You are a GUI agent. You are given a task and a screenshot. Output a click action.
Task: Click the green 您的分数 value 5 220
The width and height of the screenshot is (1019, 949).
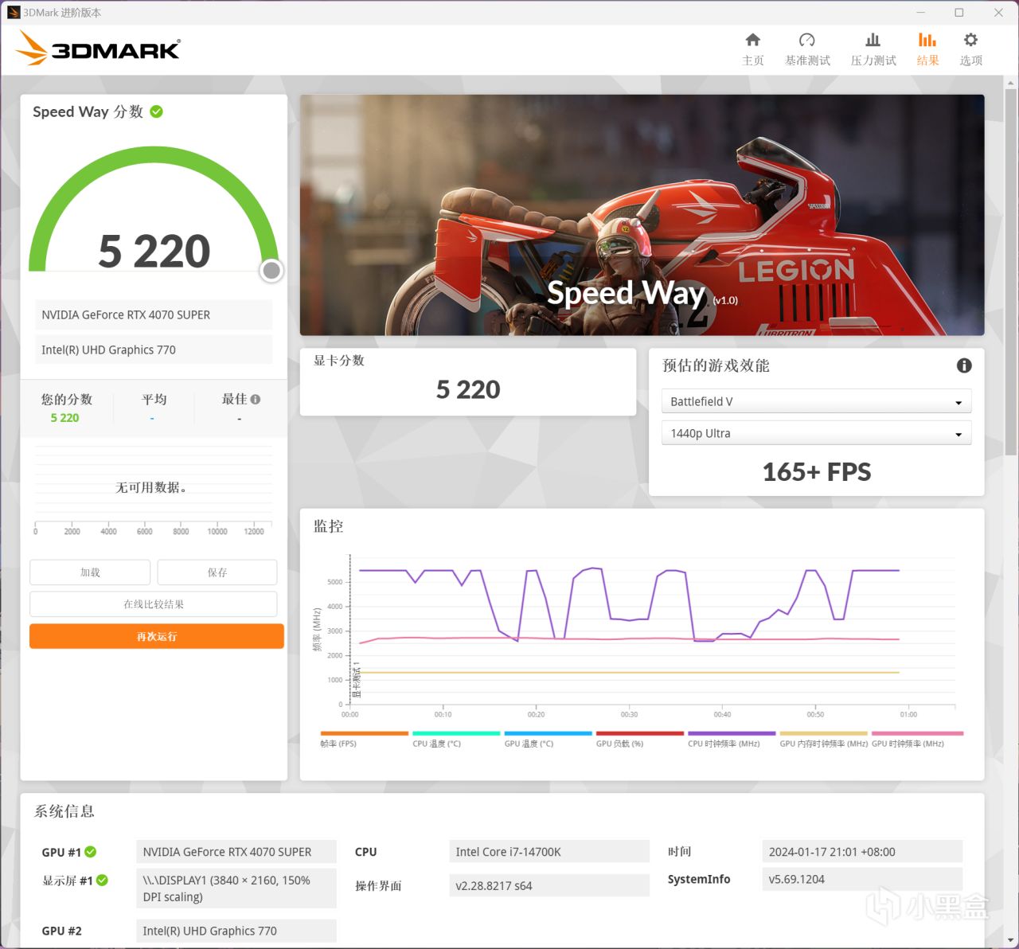pyautogui.click(x=64, y=418)
